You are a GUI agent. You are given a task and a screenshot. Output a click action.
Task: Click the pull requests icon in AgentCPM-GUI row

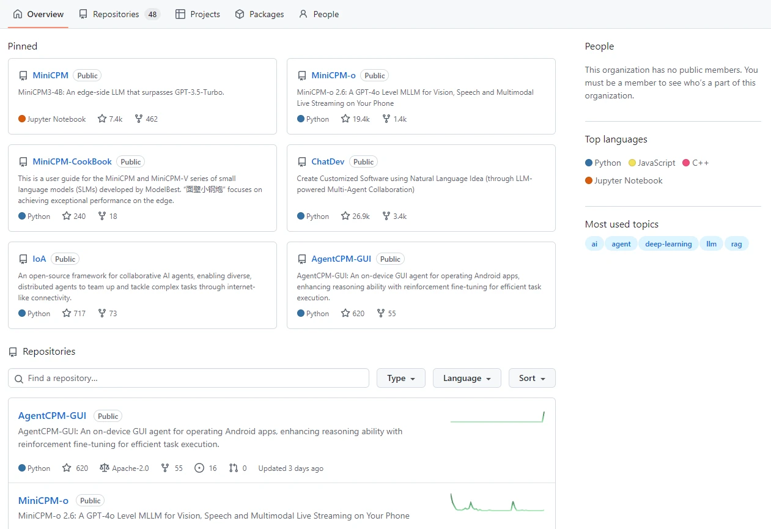(x=233, y=468)
